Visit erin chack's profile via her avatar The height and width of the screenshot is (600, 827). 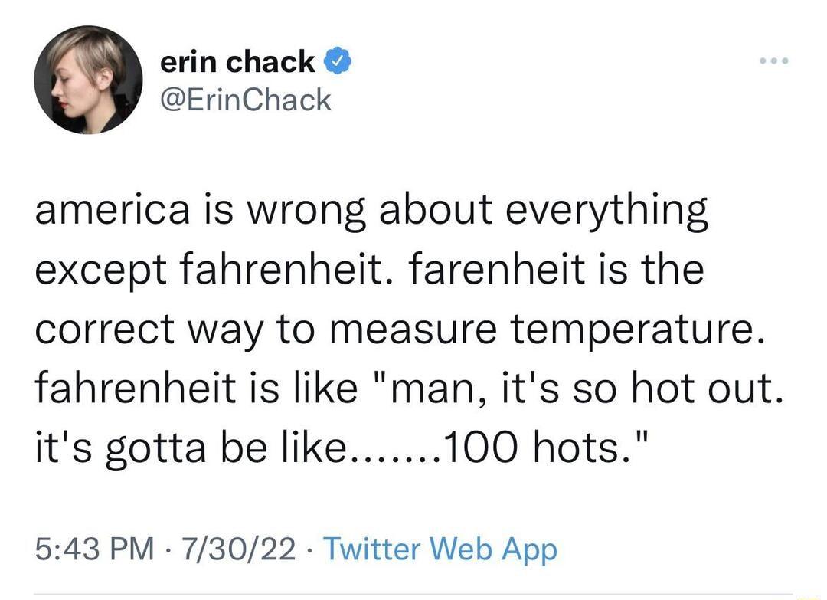click(x=88, y=80)
